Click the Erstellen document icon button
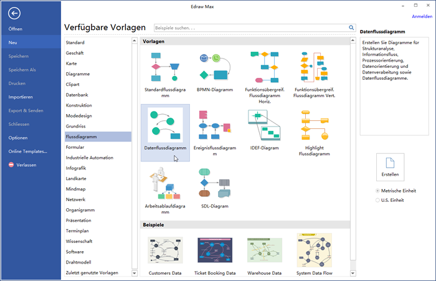Screen dimensions: 436x281 click(x=390, y=167)
